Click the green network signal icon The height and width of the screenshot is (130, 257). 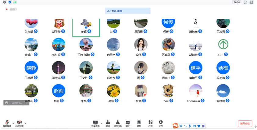tap(15, 2)
